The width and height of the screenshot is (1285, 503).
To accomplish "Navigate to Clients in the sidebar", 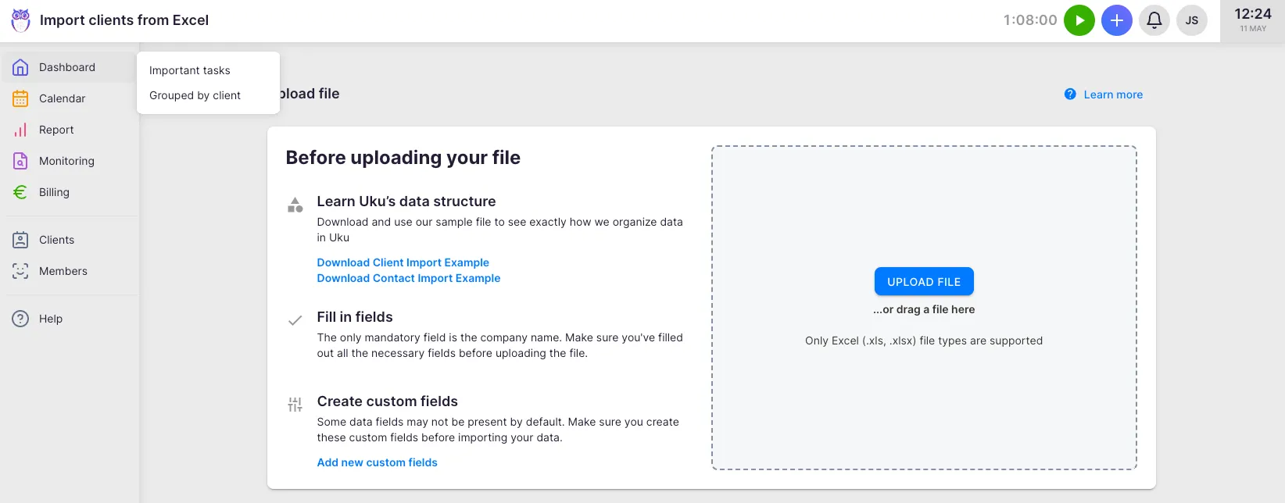I will [x=56, y=240].
